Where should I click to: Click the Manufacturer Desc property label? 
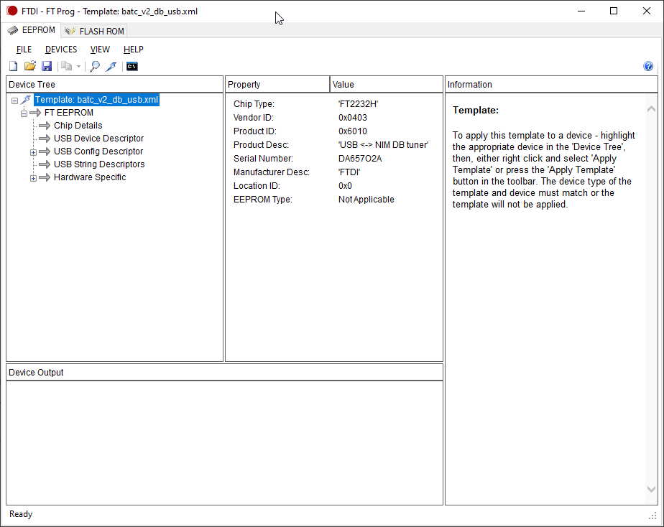(272, 172)
